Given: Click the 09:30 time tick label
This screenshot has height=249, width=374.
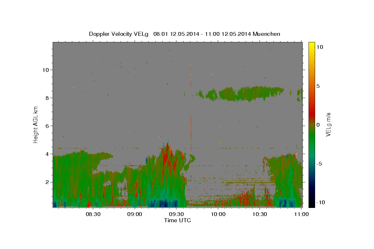Looking at the screenshot, I should pyautogui.click(x=176, y=214).
